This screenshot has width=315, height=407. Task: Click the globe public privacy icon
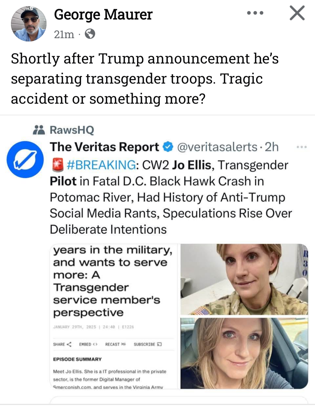(90, 34)
